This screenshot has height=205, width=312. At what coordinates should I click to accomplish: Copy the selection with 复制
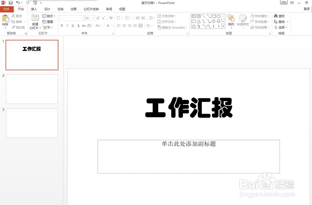pyautogui.click(x=17, y=22)
